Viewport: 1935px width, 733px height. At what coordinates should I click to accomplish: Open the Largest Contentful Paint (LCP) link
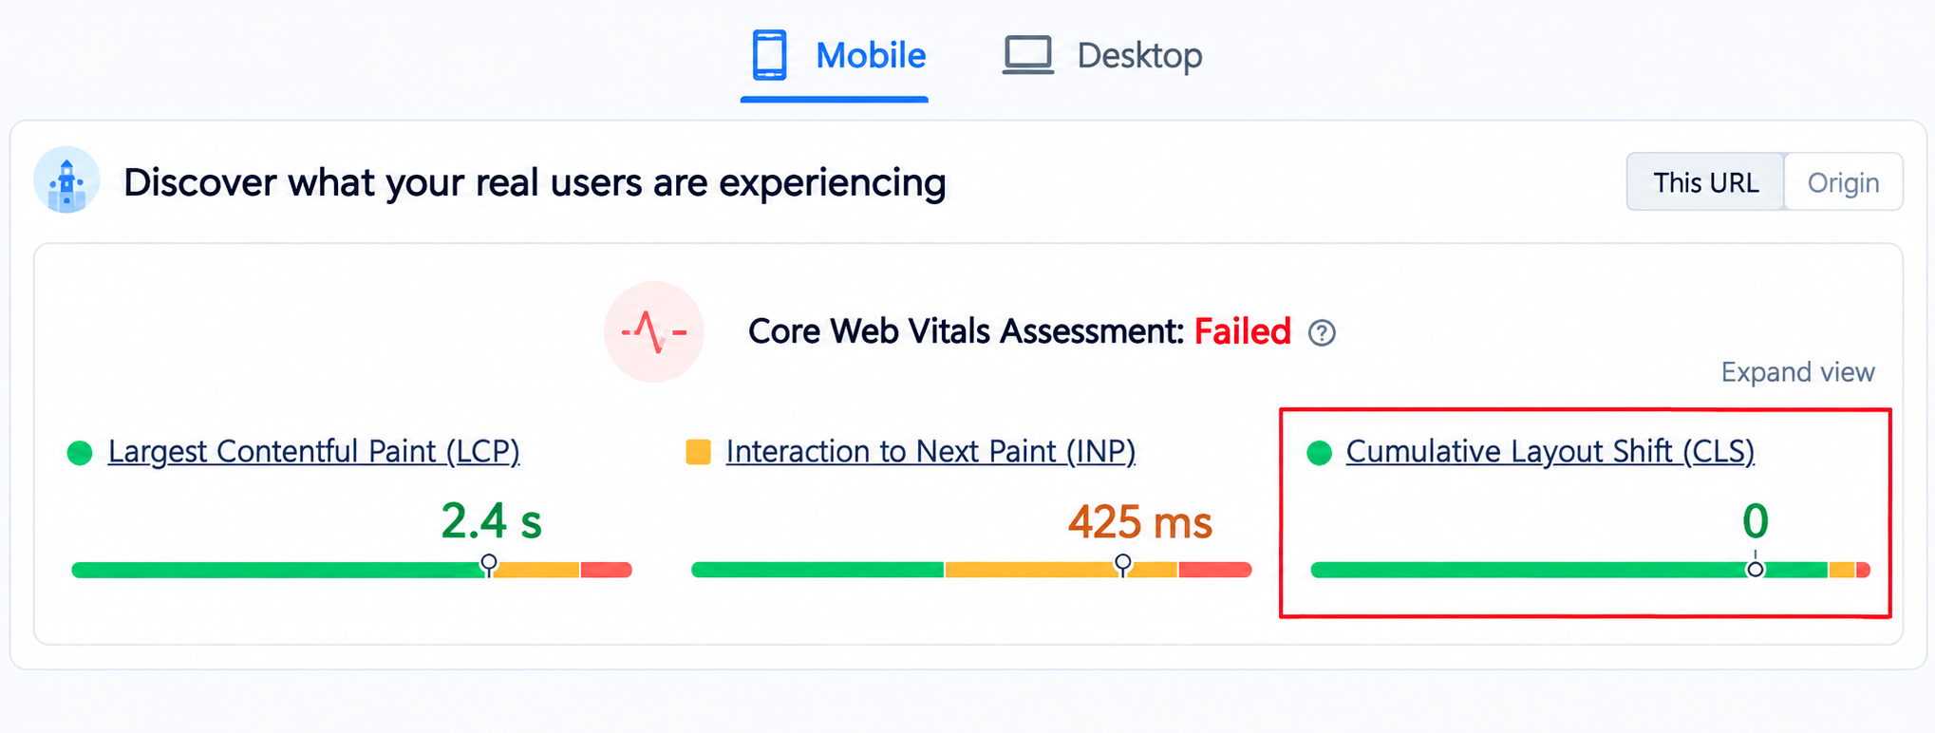coord(314,452)
